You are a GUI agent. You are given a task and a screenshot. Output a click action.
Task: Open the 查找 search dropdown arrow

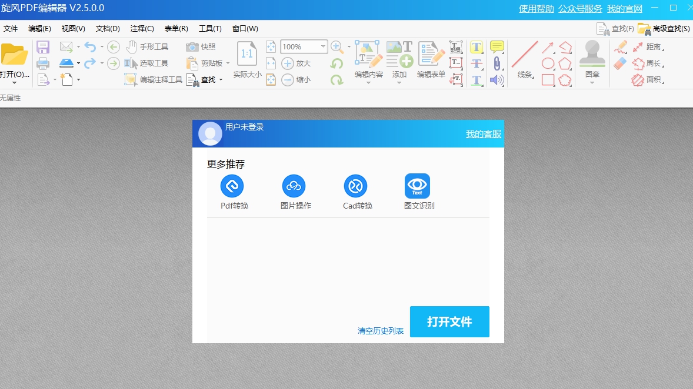click(x=221, y=79)
